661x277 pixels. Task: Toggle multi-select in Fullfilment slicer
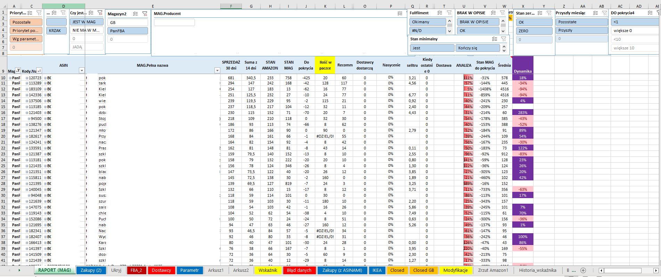coord(440,13)
